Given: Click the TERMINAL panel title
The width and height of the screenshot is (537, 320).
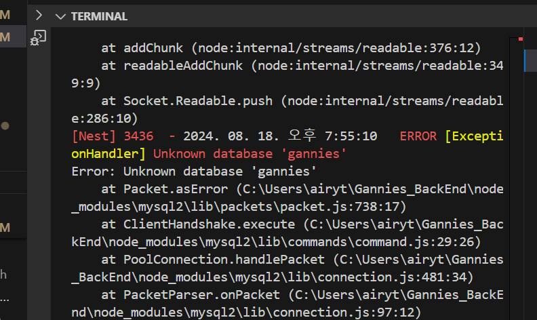Looking at the screenshot, I should click(99, 16).
